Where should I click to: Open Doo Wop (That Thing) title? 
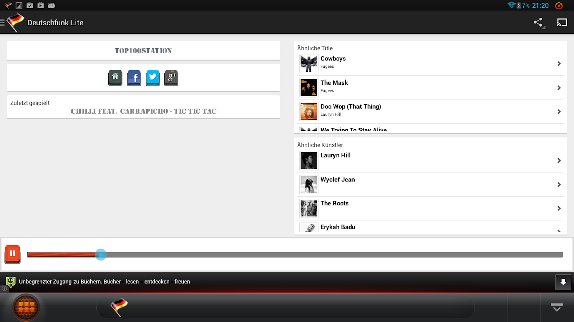coord(430,111)
